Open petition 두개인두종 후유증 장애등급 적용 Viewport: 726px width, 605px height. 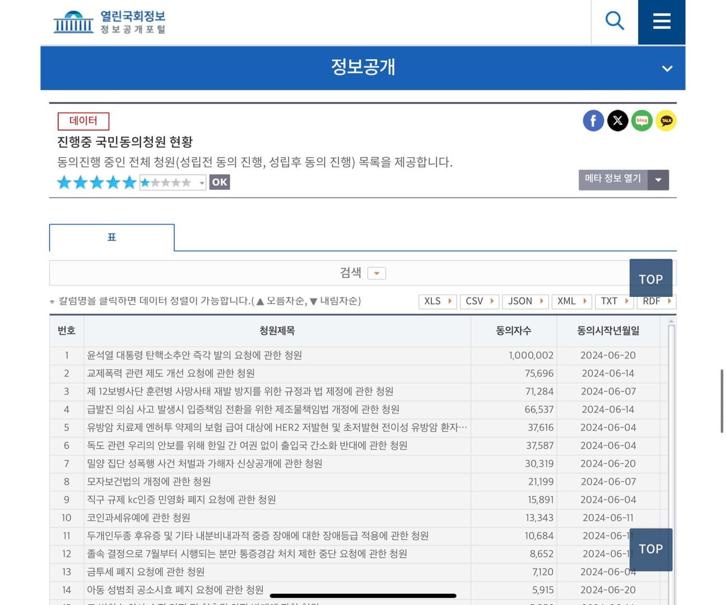(x=258, y=536)
